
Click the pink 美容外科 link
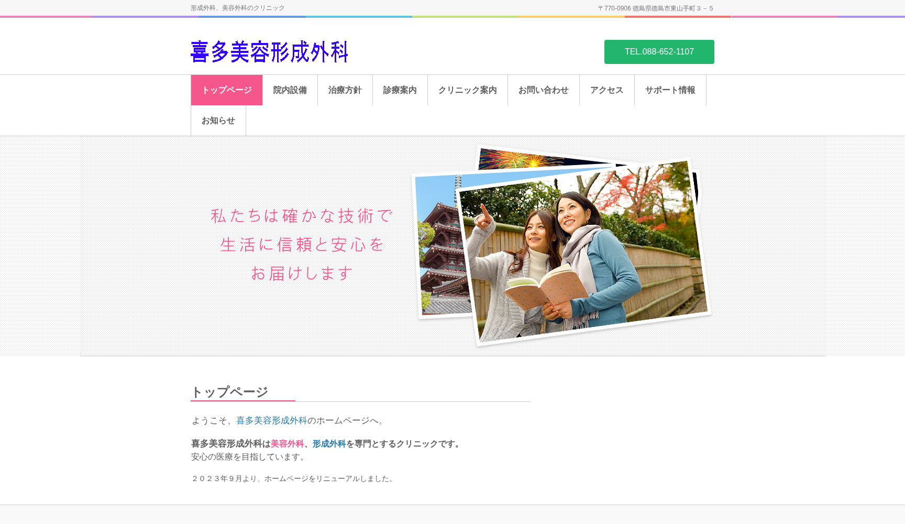click(x=286, y=443)
